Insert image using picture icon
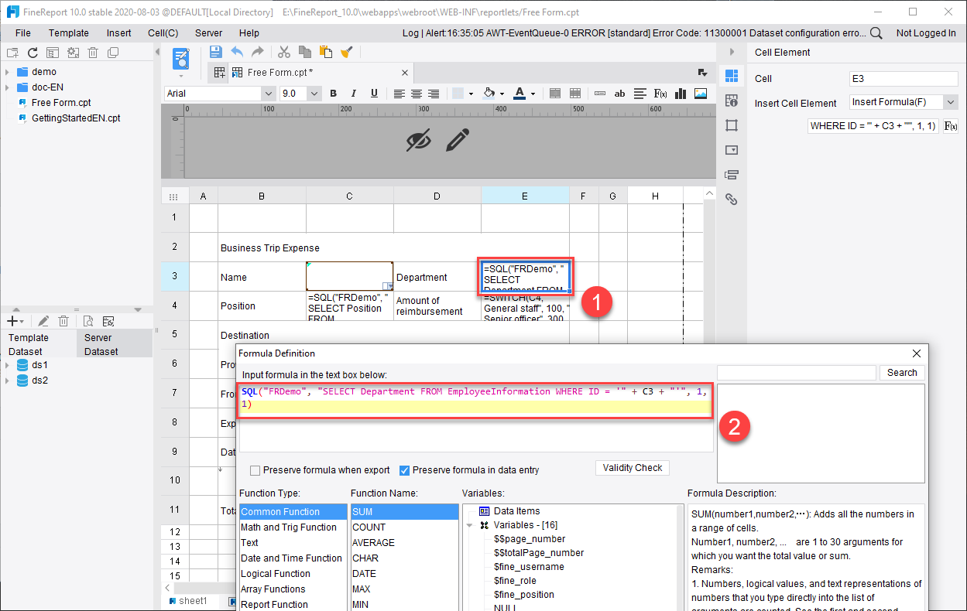This screenshot has width=967, height=611. pyautogui.click(x=701, y=94)
